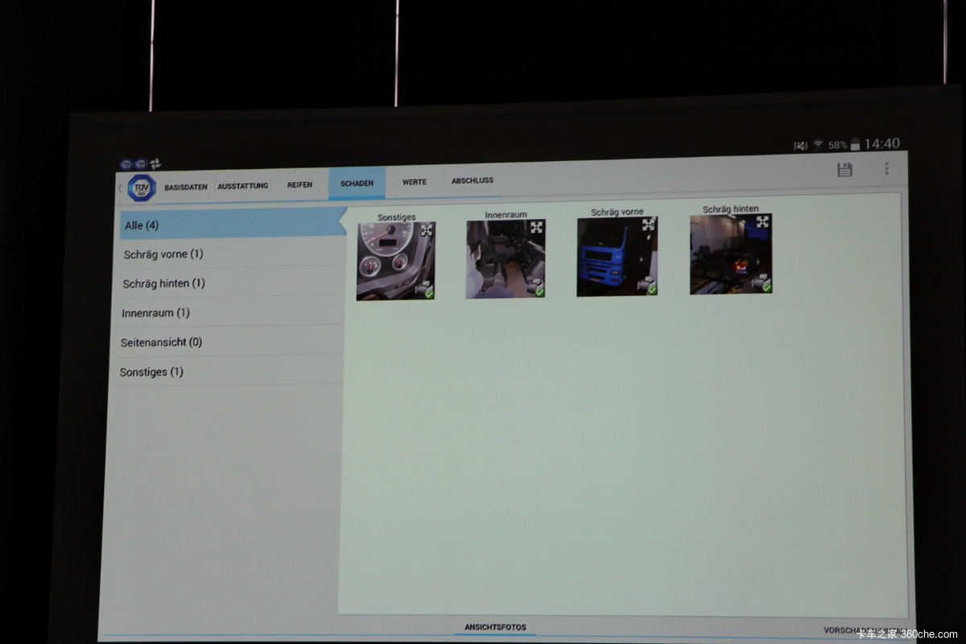Toggle the green checkmark on Schräg vorne photo

tap(651, 289)
